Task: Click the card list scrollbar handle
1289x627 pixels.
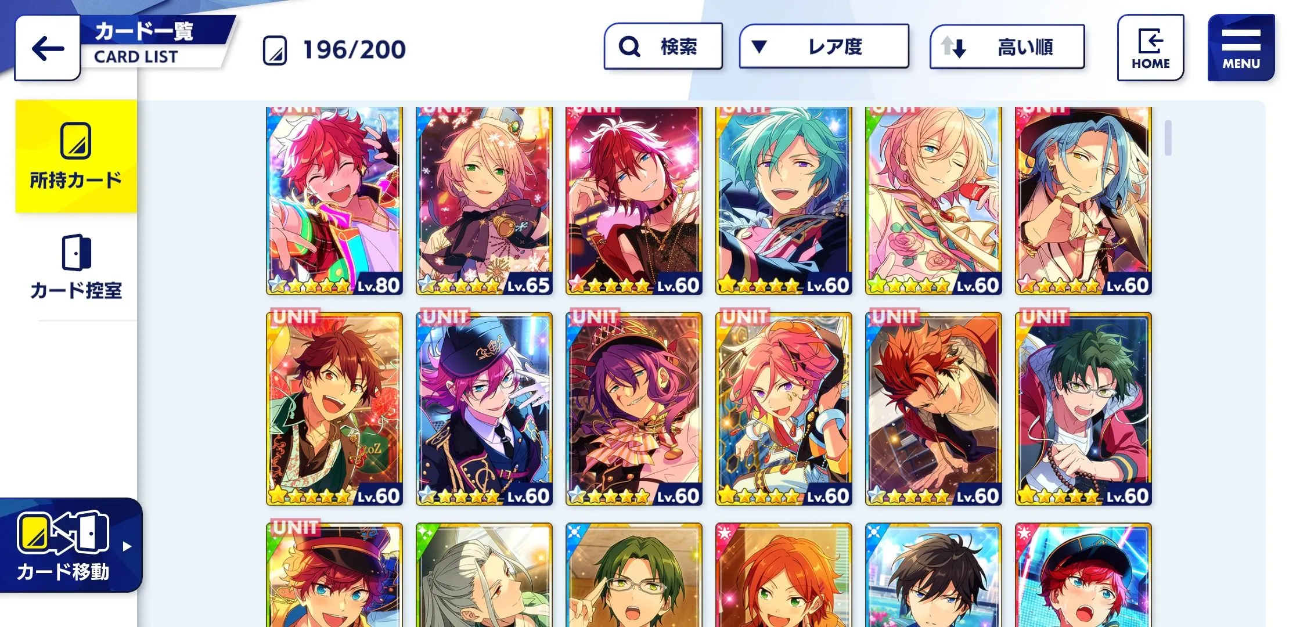Action: pyautogui.click(x=1168, y=138)
